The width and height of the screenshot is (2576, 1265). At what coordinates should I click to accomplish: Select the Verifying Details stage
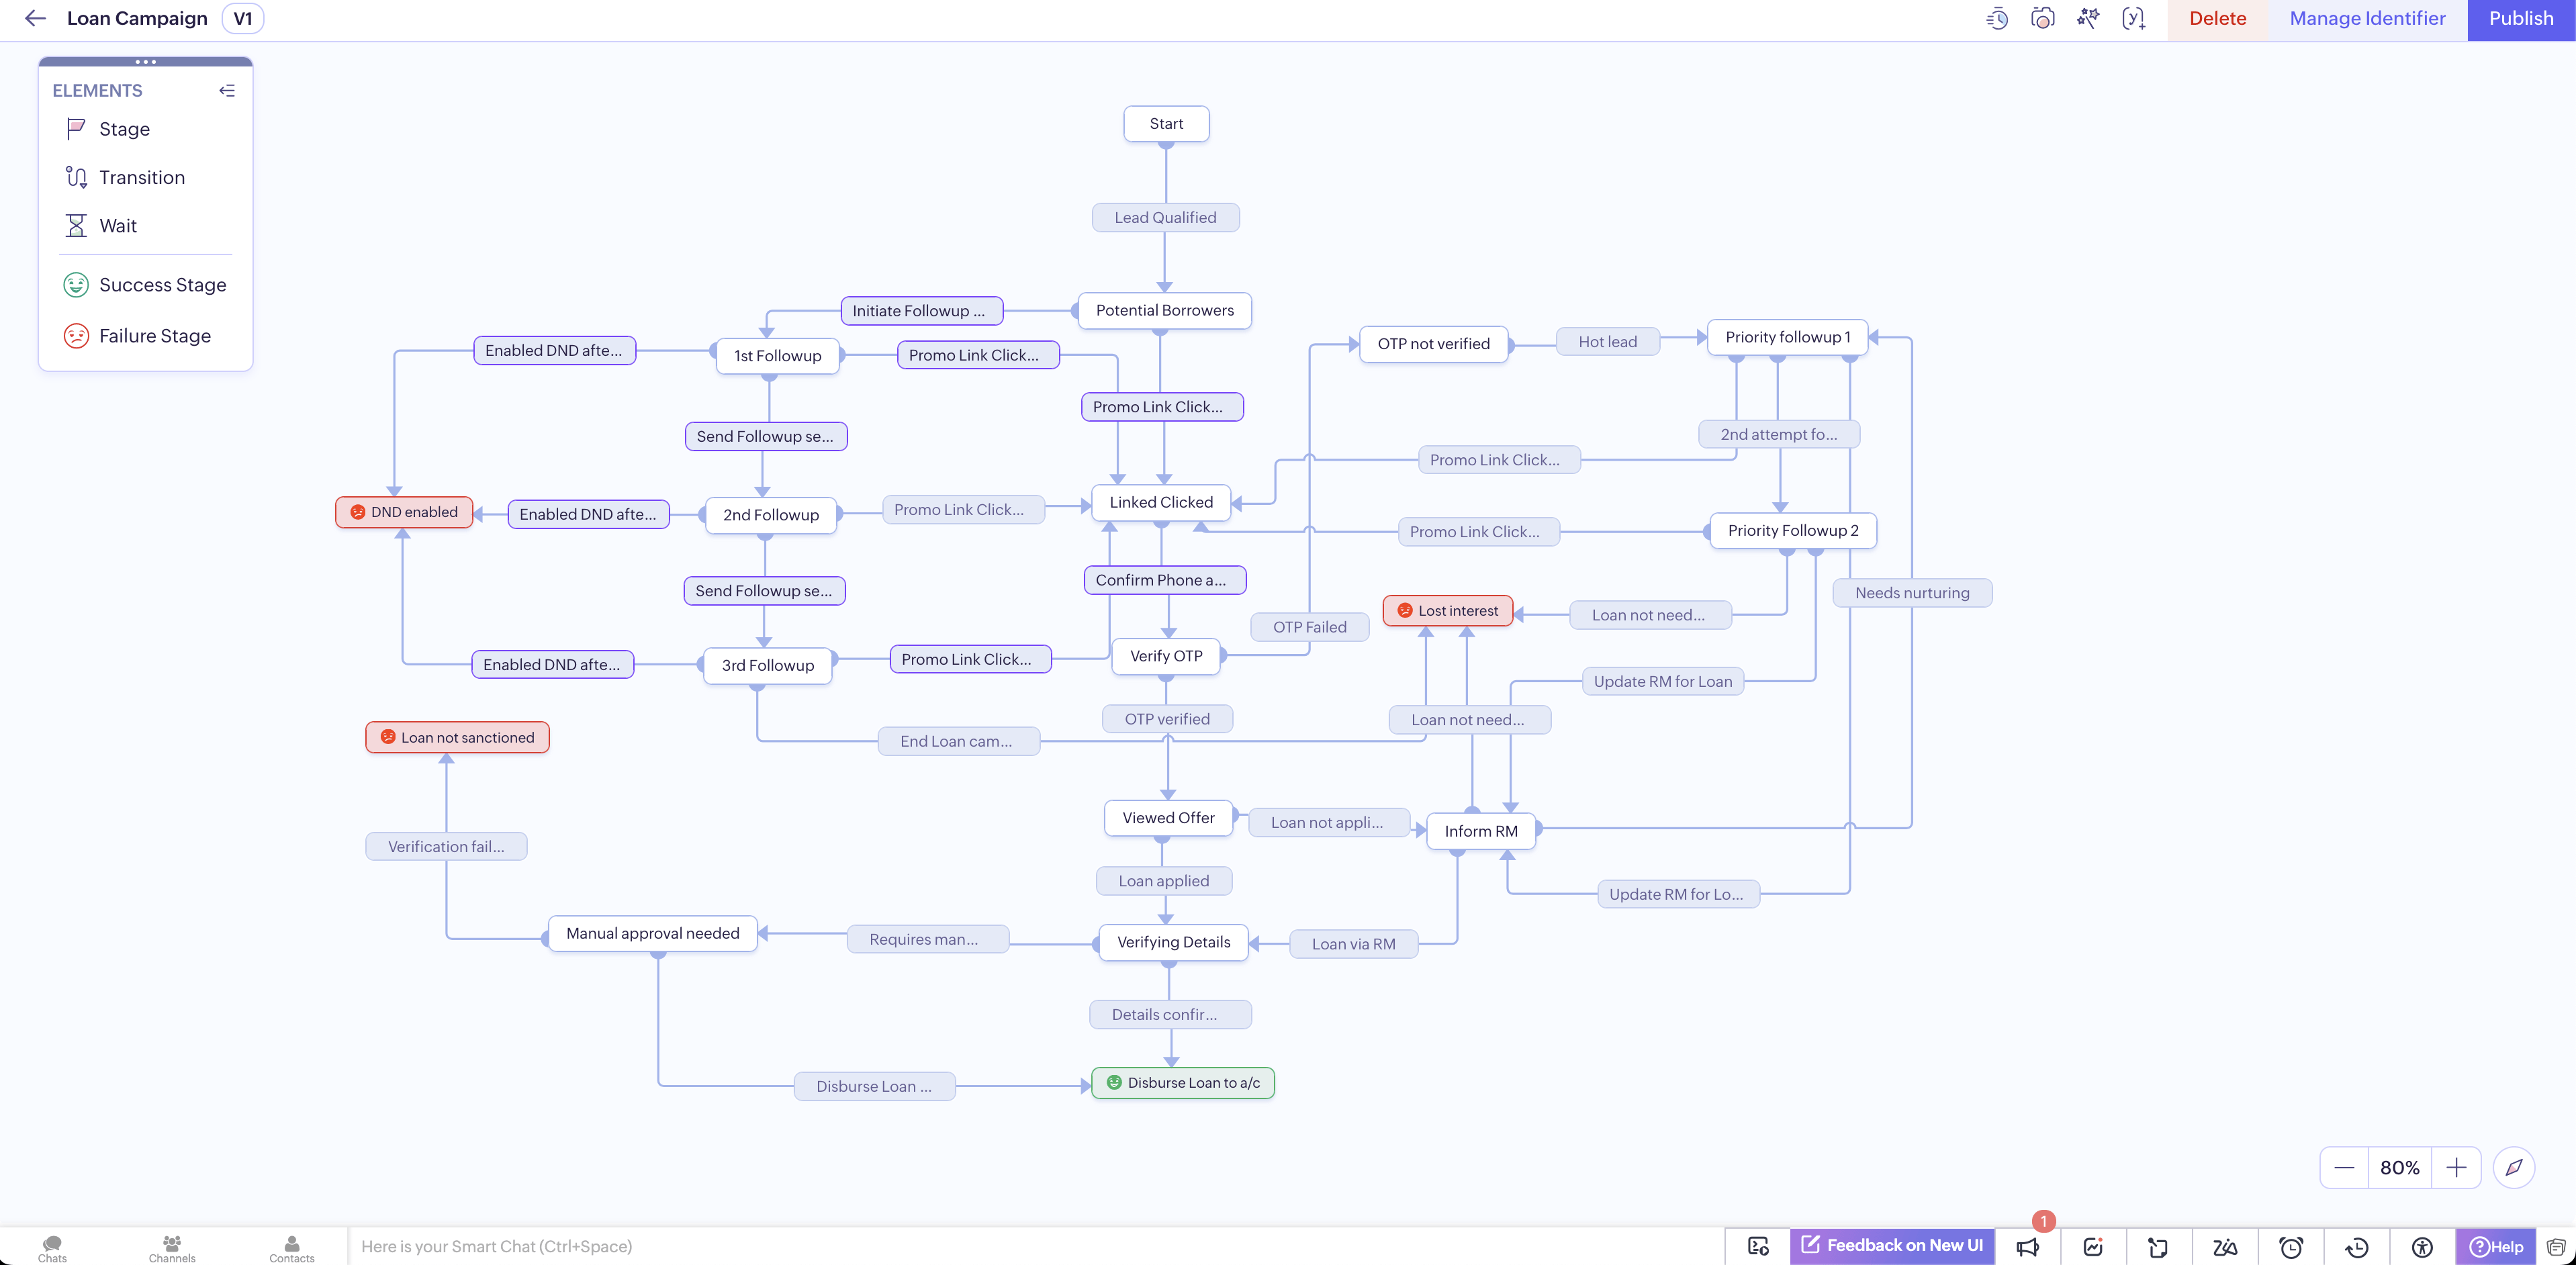[x=1174, y=942]
